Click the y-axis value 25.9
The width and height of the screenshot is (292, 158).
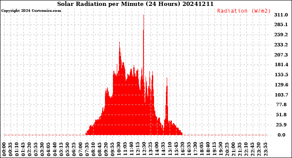[x=281, y=125]
